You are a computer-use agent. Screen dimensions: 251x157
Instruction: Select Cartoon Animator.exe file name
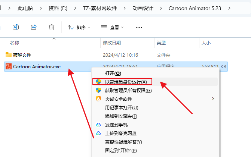37,66
